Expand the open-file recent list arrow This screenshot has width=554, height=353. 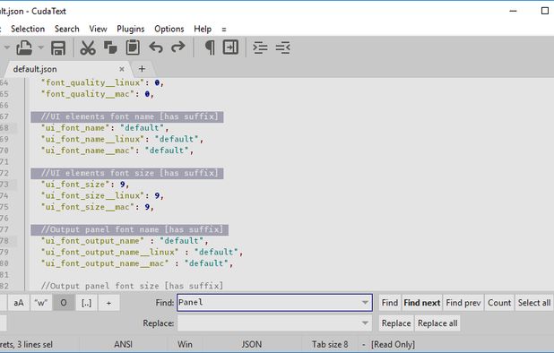point(40,47)
